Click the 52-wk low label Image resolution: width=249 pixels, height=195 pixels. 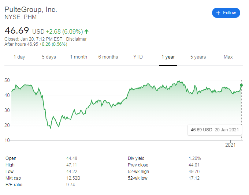(x=138, y=178)
